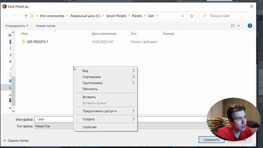Choose Обновить in the context menu
Viewport: 263px width, 148px height.
[106, 89]
